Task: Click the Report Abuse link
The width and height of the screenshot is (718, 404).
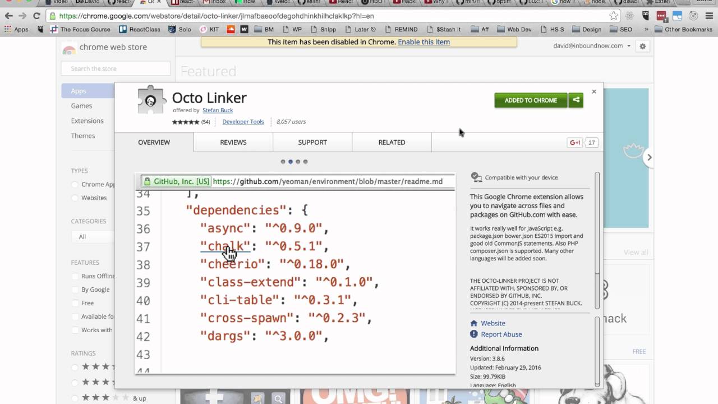Action: [501, 334]
